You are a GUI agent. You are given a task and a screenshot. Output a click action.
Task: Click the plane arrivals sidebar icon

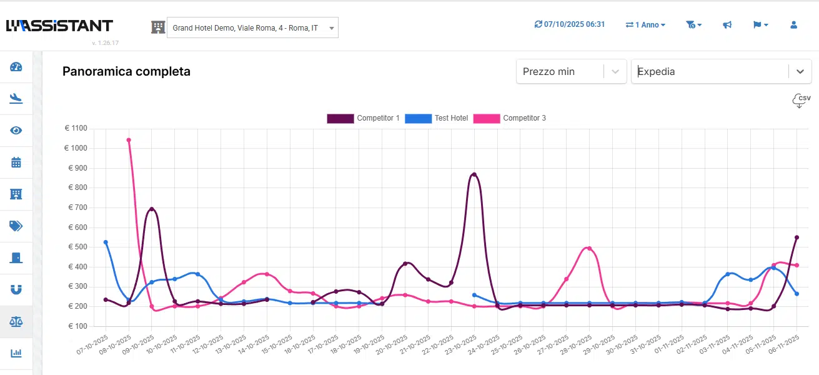(x=16, y=99)
